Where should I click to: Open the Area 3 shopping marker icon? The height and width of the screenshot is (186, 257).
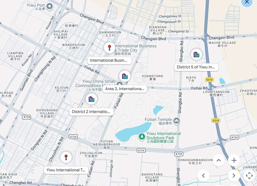[x=125, y=76]
